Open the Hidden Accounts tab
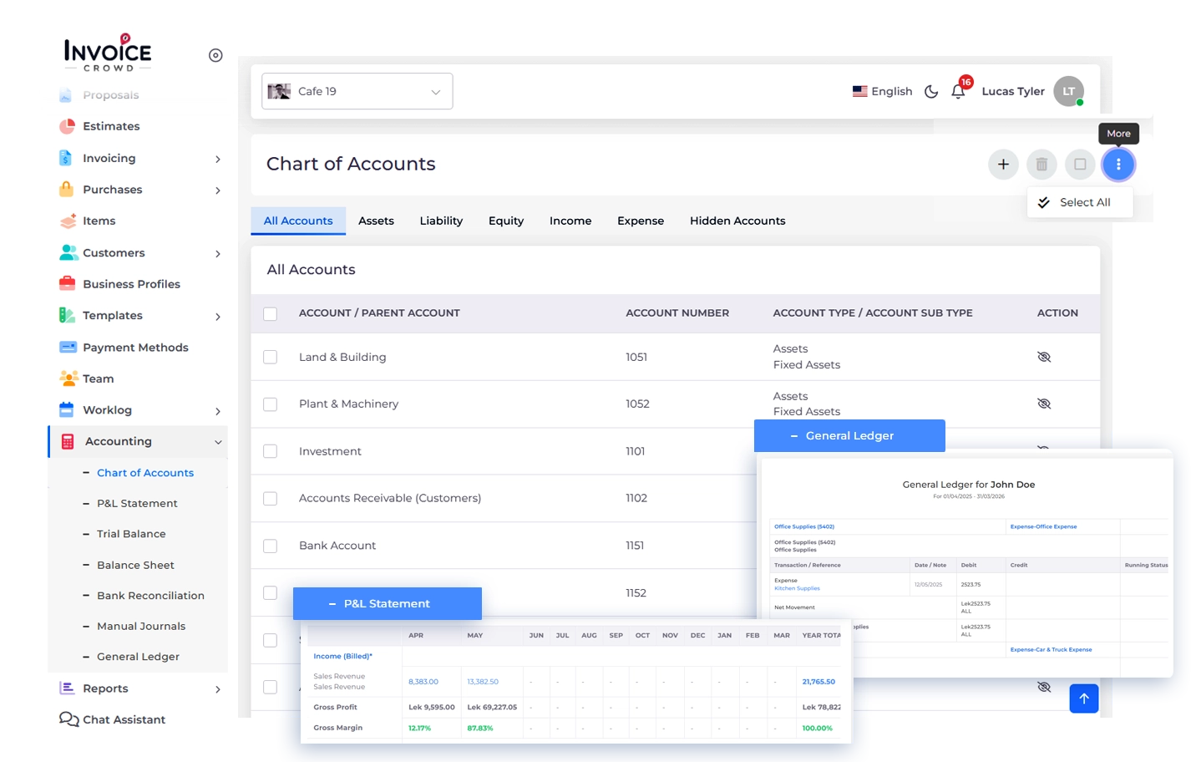This screenshot has width=1196, height=762. [737, 221]
